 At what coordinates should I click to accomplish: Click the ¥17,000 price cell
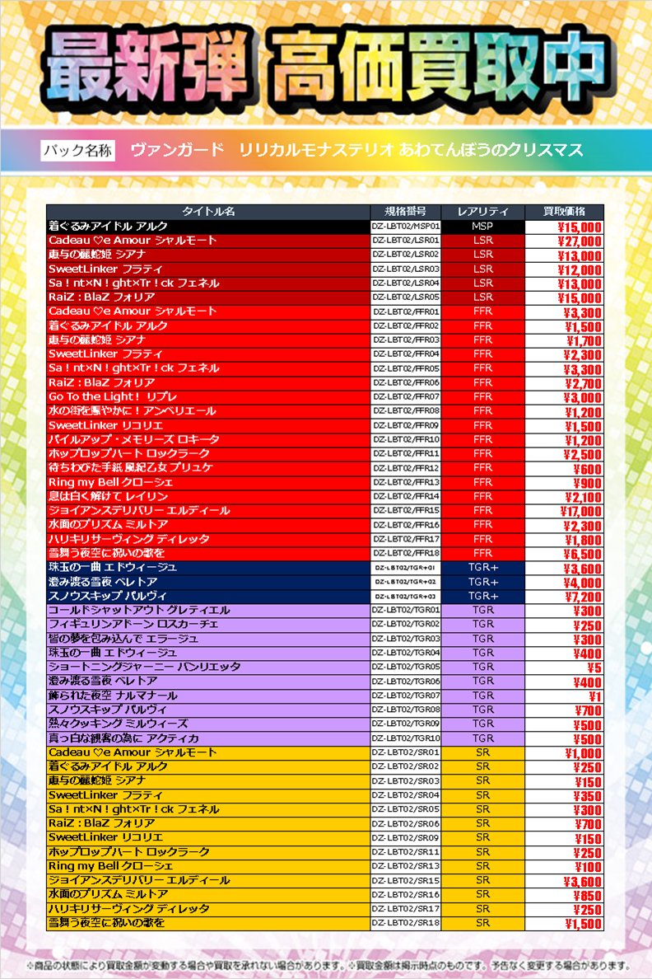pyautogui.click(x=564, y=512)
